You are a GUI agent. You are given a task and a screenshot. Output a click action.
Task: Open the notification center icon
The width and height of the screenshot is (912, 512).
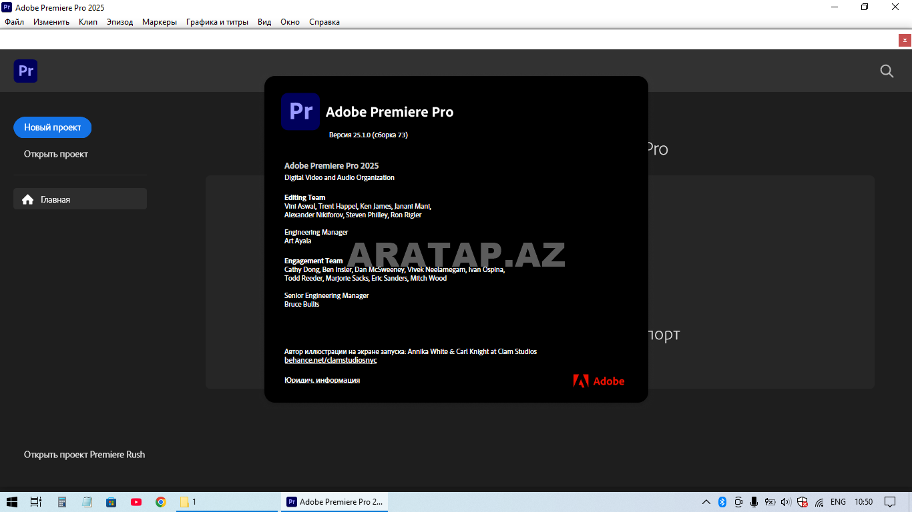[x=890, y=502]
